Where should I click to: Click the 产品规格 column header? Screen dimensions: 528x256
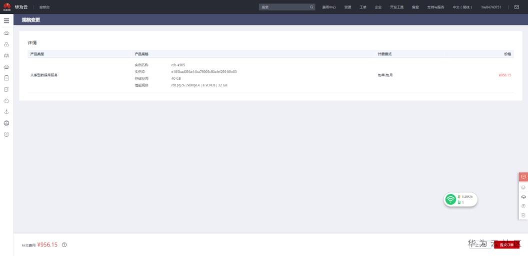click(x=141, y=54)
